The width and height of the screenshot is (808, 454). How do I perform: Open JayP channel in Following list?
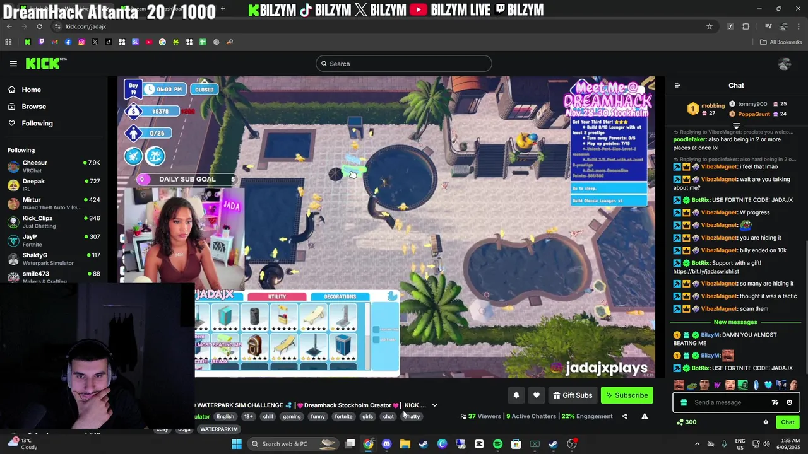click(54, 240)
